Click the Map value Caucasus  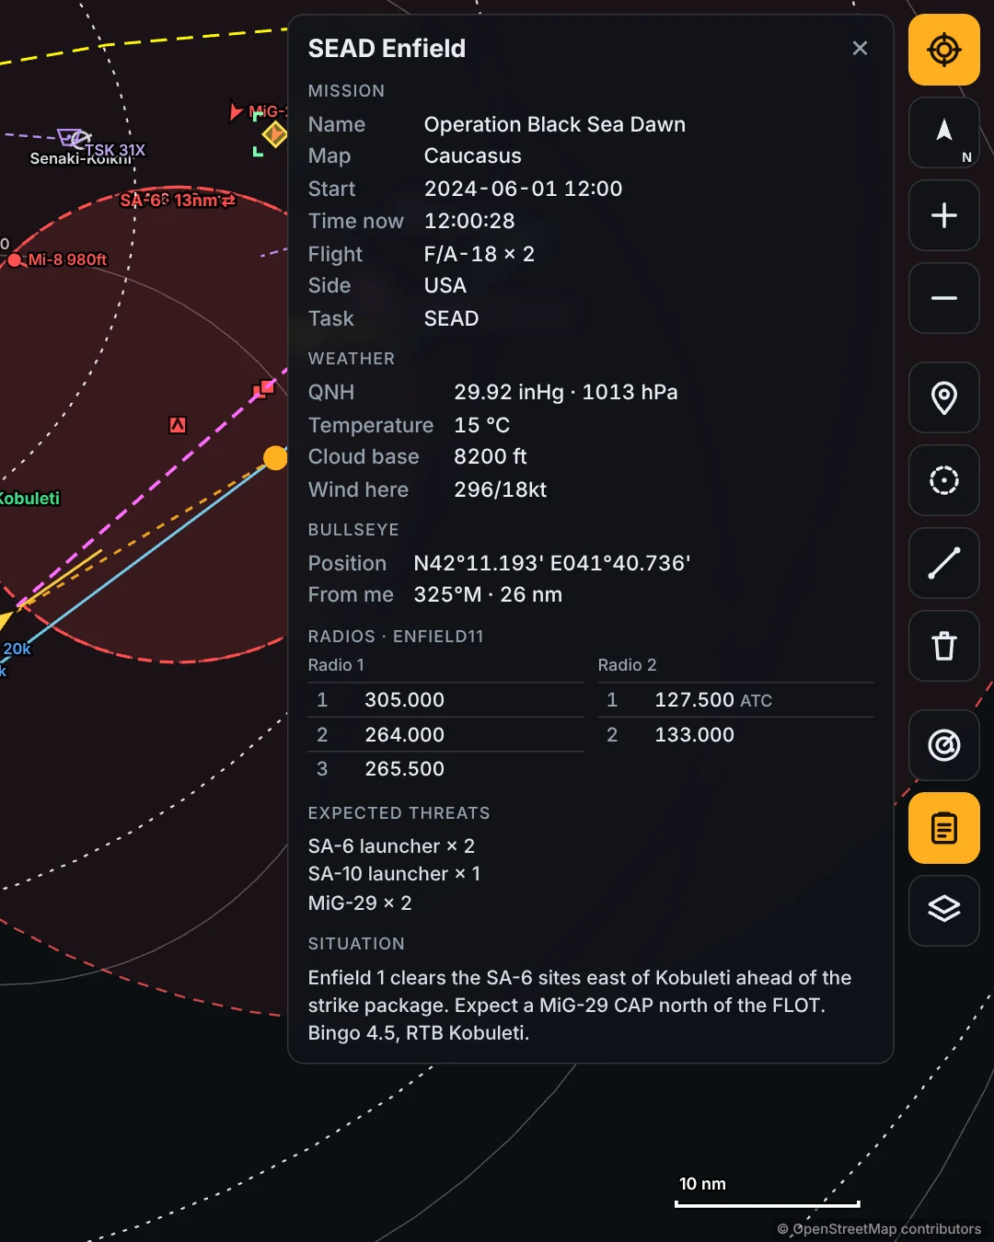tap(473, 155)
